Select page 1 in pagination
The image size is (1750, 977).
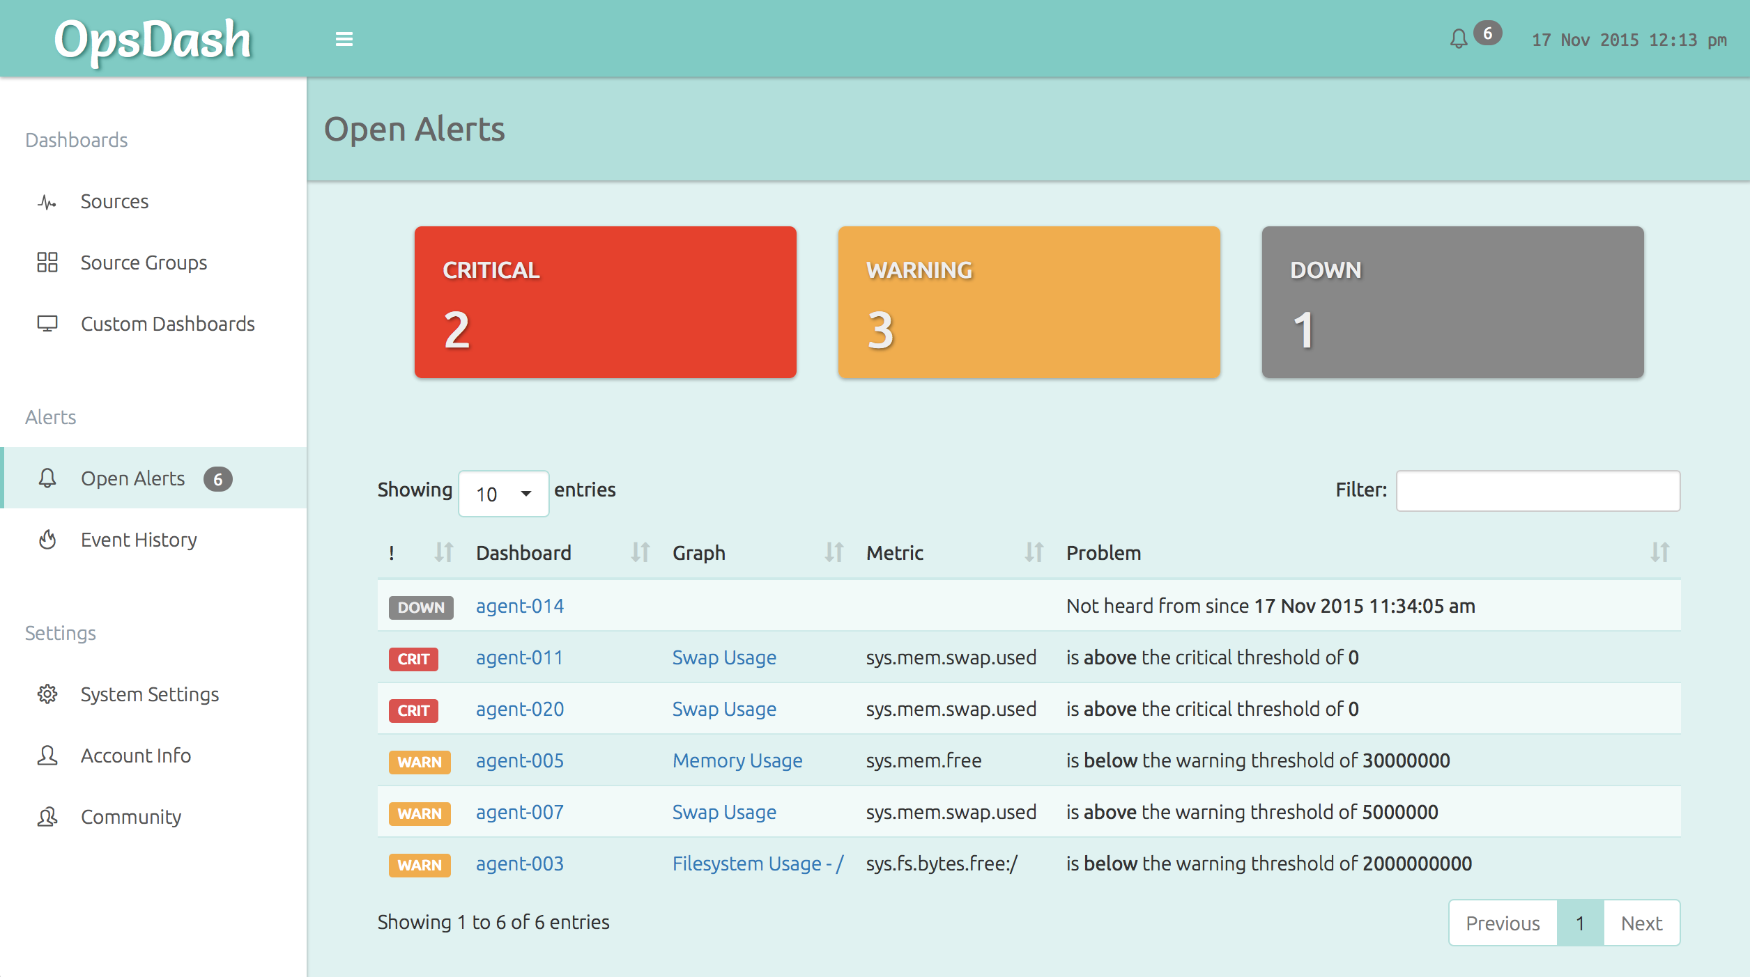coord(1581,923)
